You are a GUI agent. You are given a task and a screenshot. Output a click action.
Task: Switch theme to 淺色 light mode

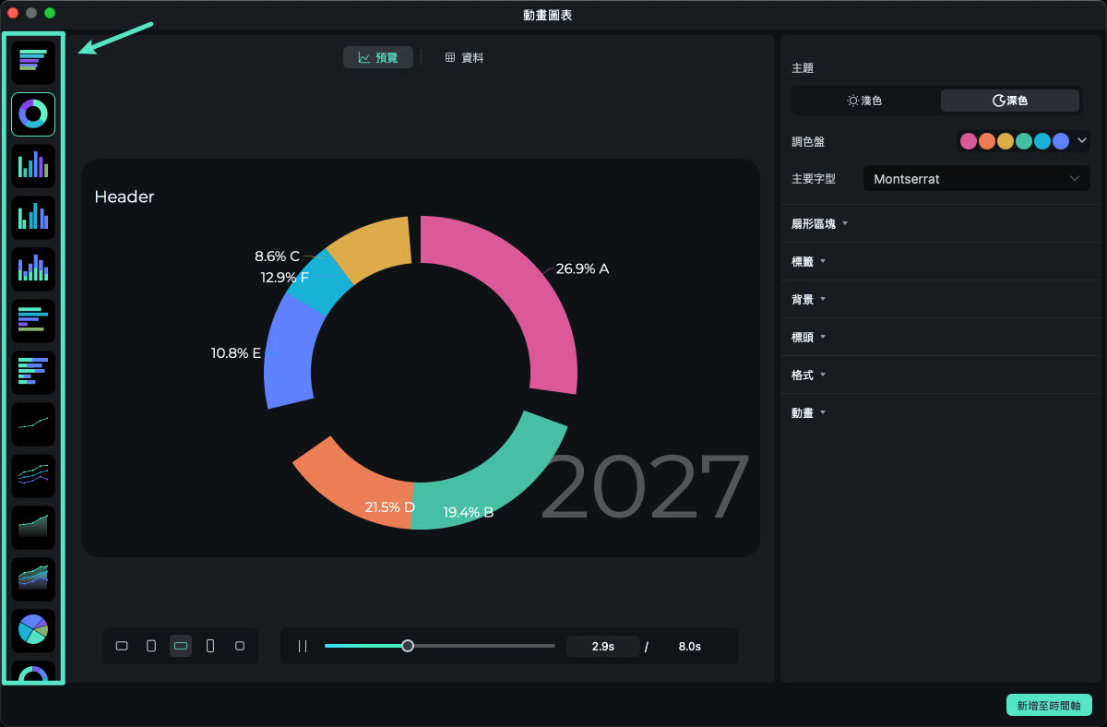865,101
